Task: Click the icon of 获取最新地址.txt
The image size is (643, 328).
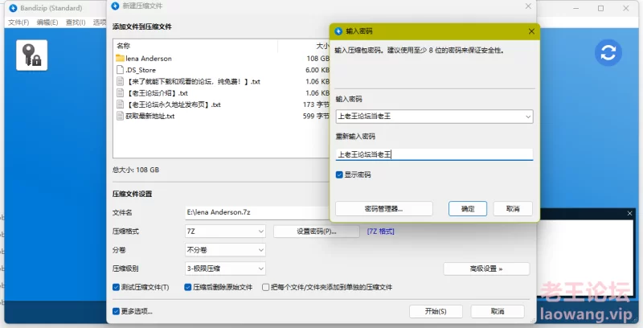Action: [120, 116]
